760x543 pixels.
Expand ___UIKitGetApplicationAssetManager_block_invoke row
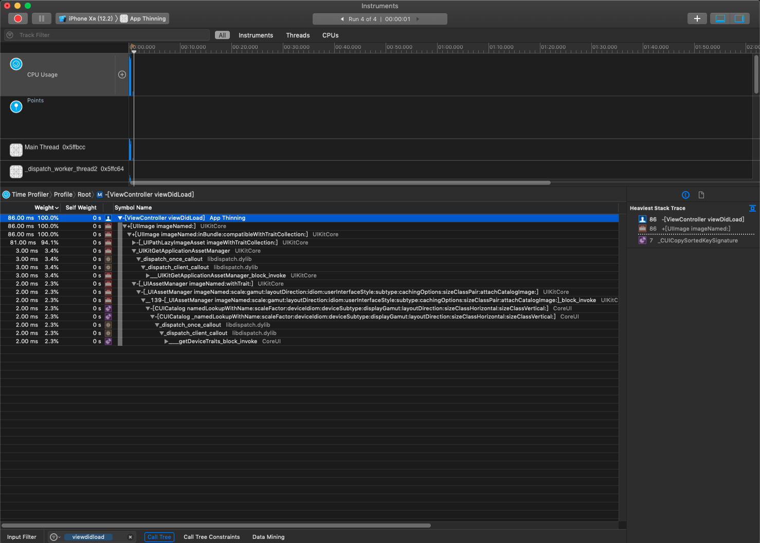(x=148, y=275)
